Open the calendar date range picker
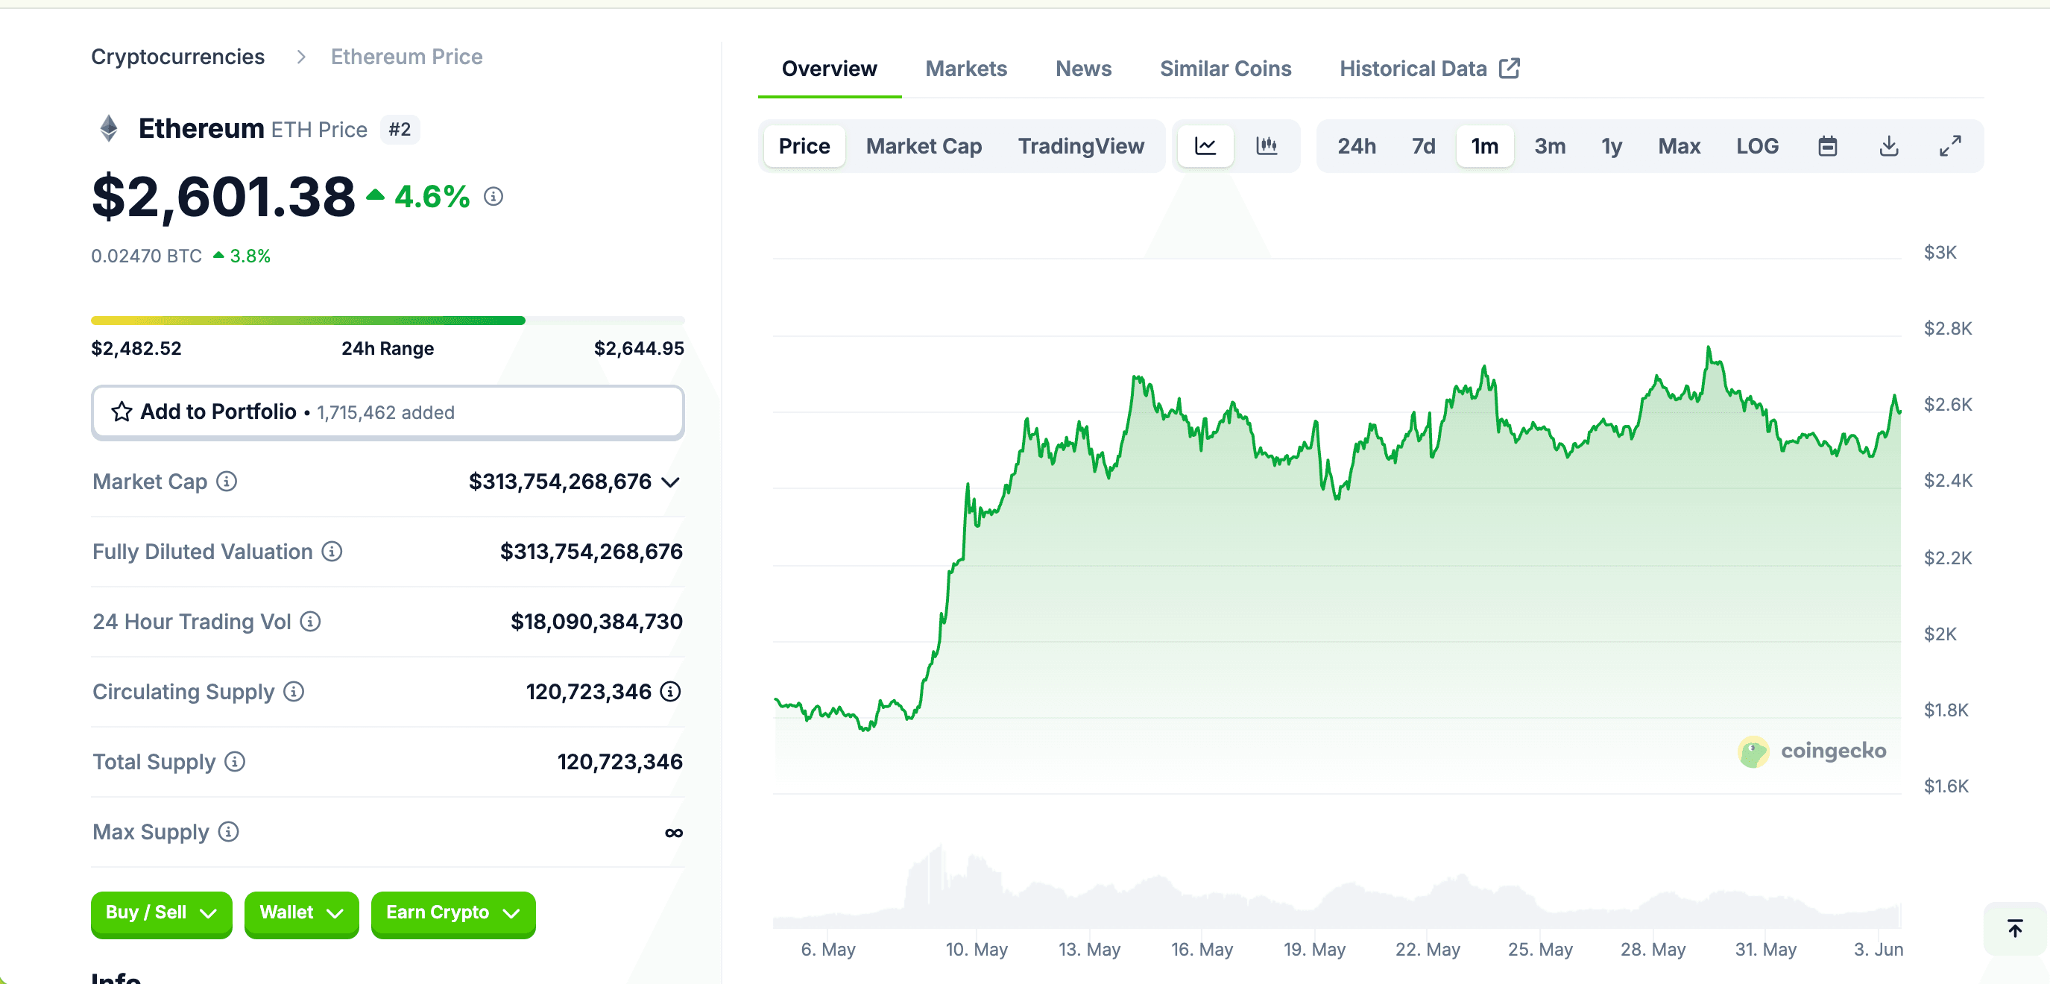Viewport: 2050px width, 984px height. click(1828, 145)
